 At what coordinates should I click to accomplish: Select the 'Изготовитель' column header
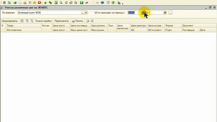pos(23,30)
